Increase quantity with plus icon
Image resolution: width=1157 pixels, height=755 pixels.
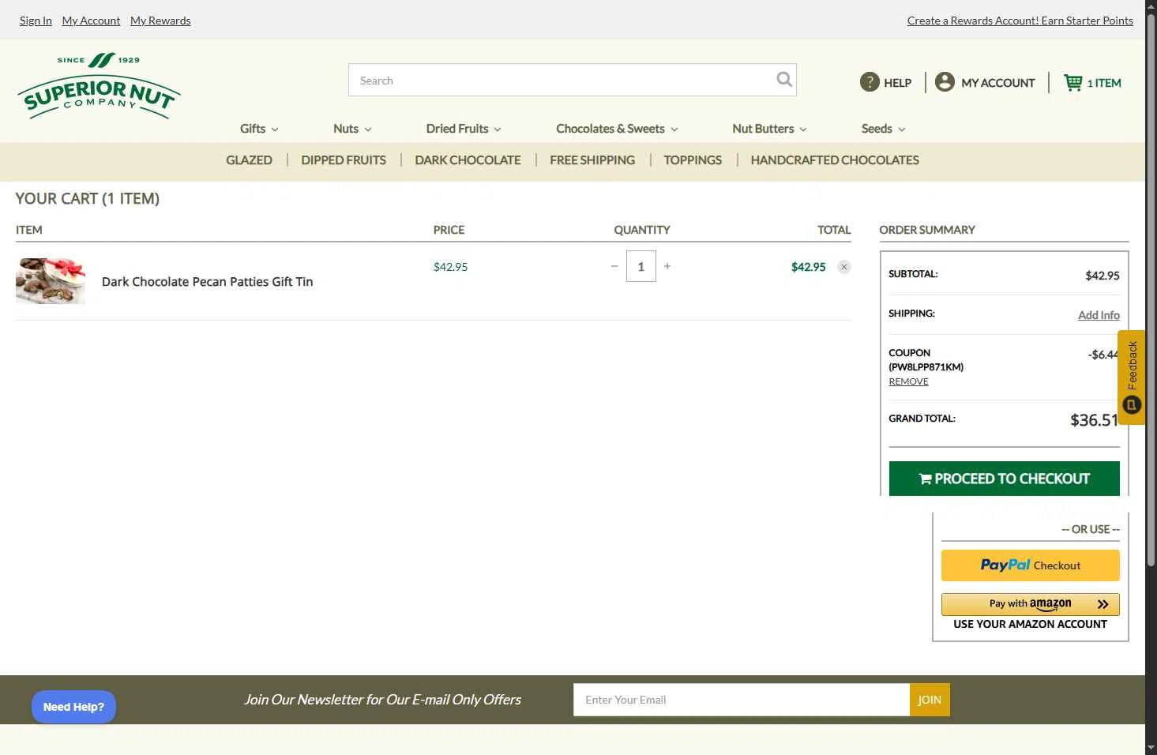(x=667, y=266)
